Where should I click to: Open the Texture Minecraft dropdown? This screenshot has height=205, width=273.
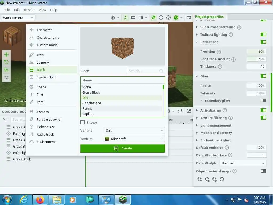point(134,139)
